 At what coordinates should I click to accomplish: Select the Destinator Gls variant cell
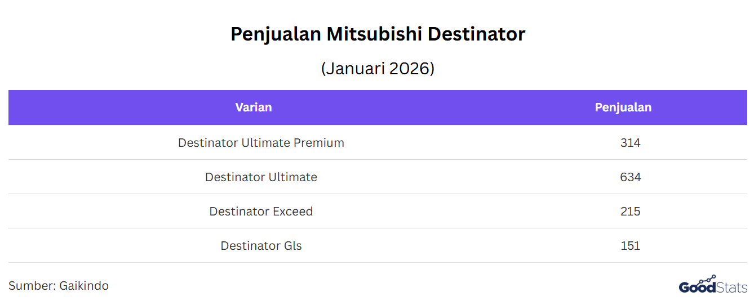(x=261, y=246)
